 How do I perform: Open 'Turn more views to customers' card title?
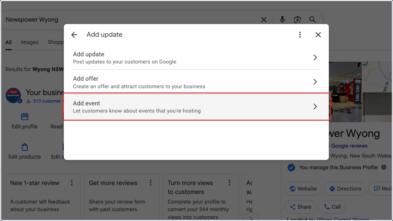tap(190, 187)
